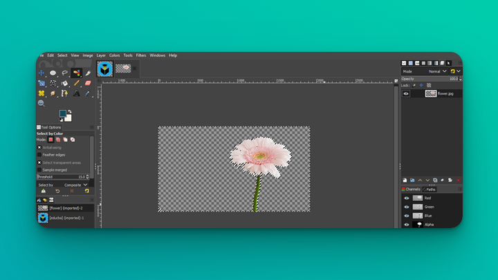Select the Zoom magnifier tool
498x280 pixels.
click(41, 104)
